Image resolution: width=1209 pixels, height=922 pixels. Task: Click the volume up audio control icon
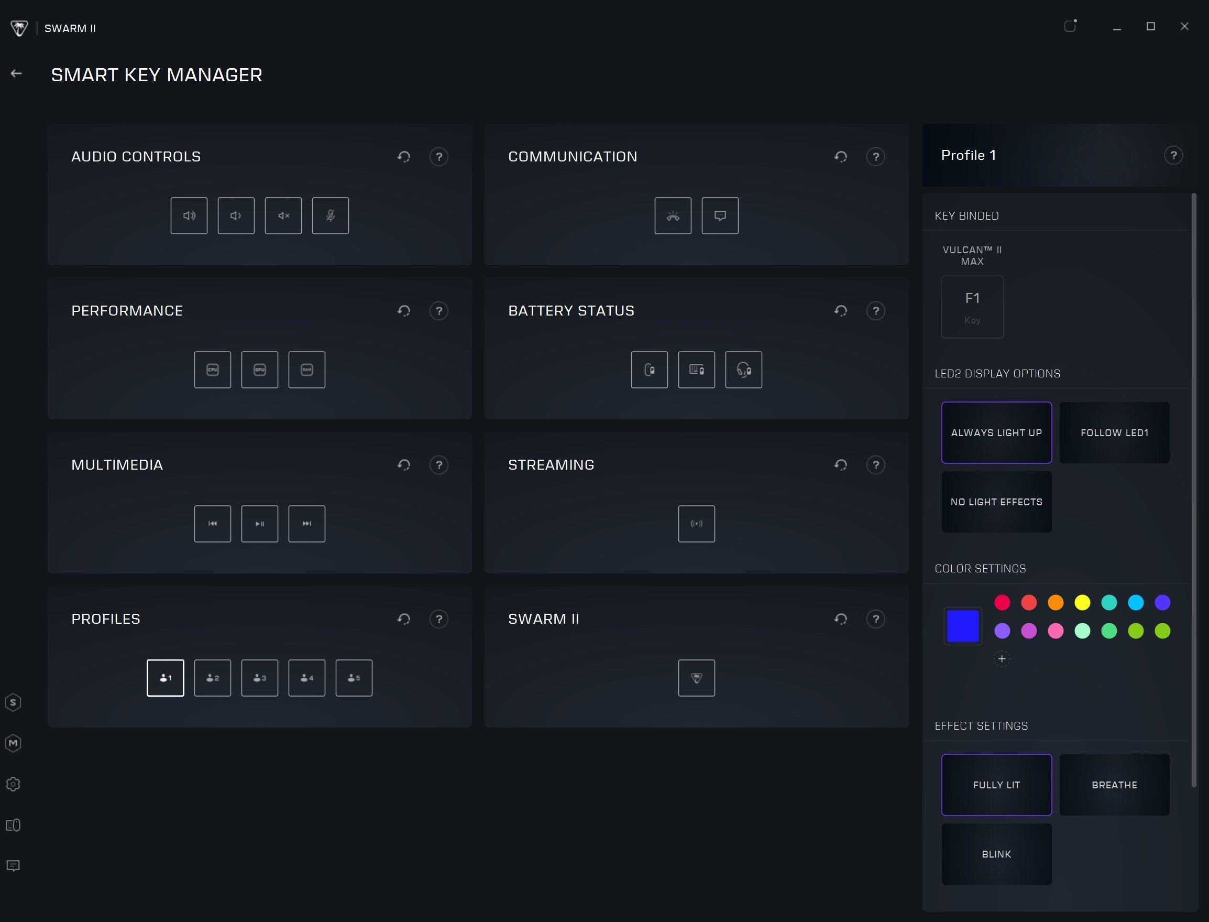pyautogui.click(x=189, y=215)
